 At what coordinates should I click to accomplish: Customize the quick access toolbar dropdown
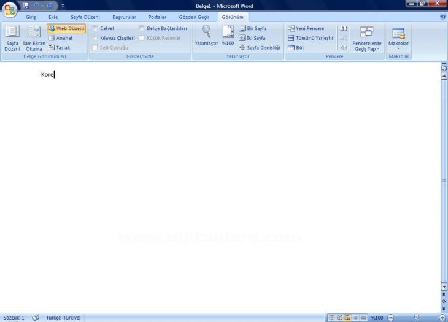tap(63, 6)
